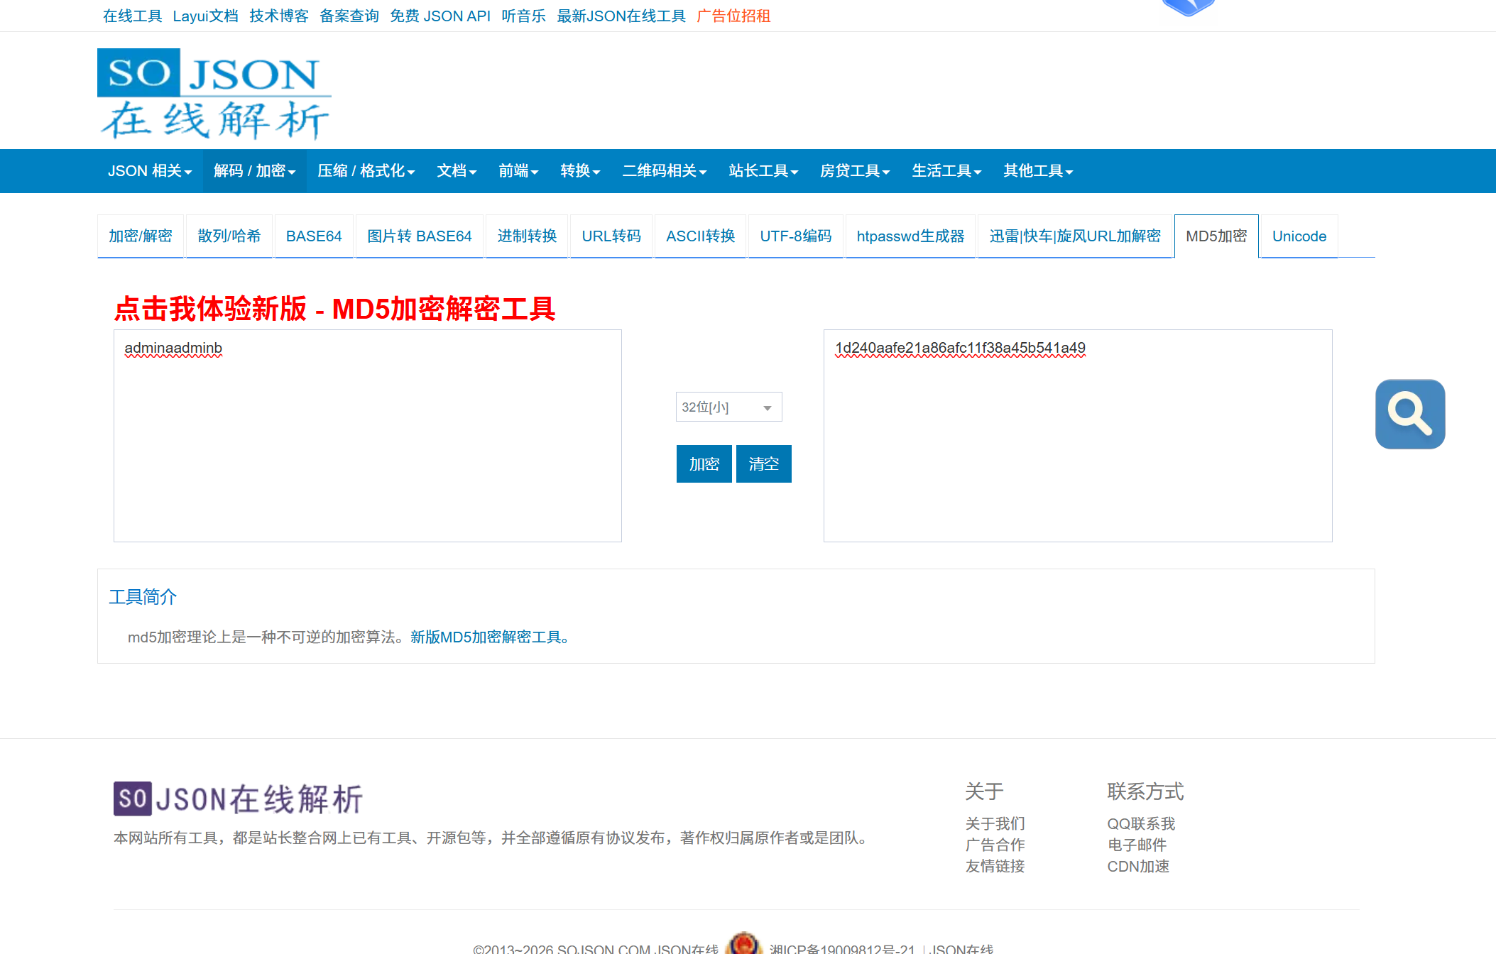Open the 其他工具 dropdown menu
This screenshot has width=1496, height=954.
(1037, 171)
